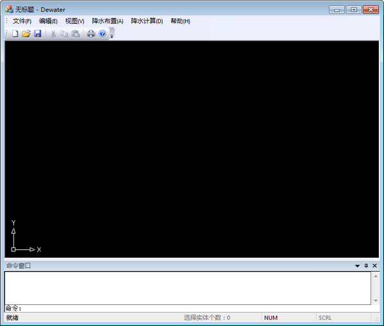
Task: Expand the toolbar options overflow arrow
Action: (112, 35)
